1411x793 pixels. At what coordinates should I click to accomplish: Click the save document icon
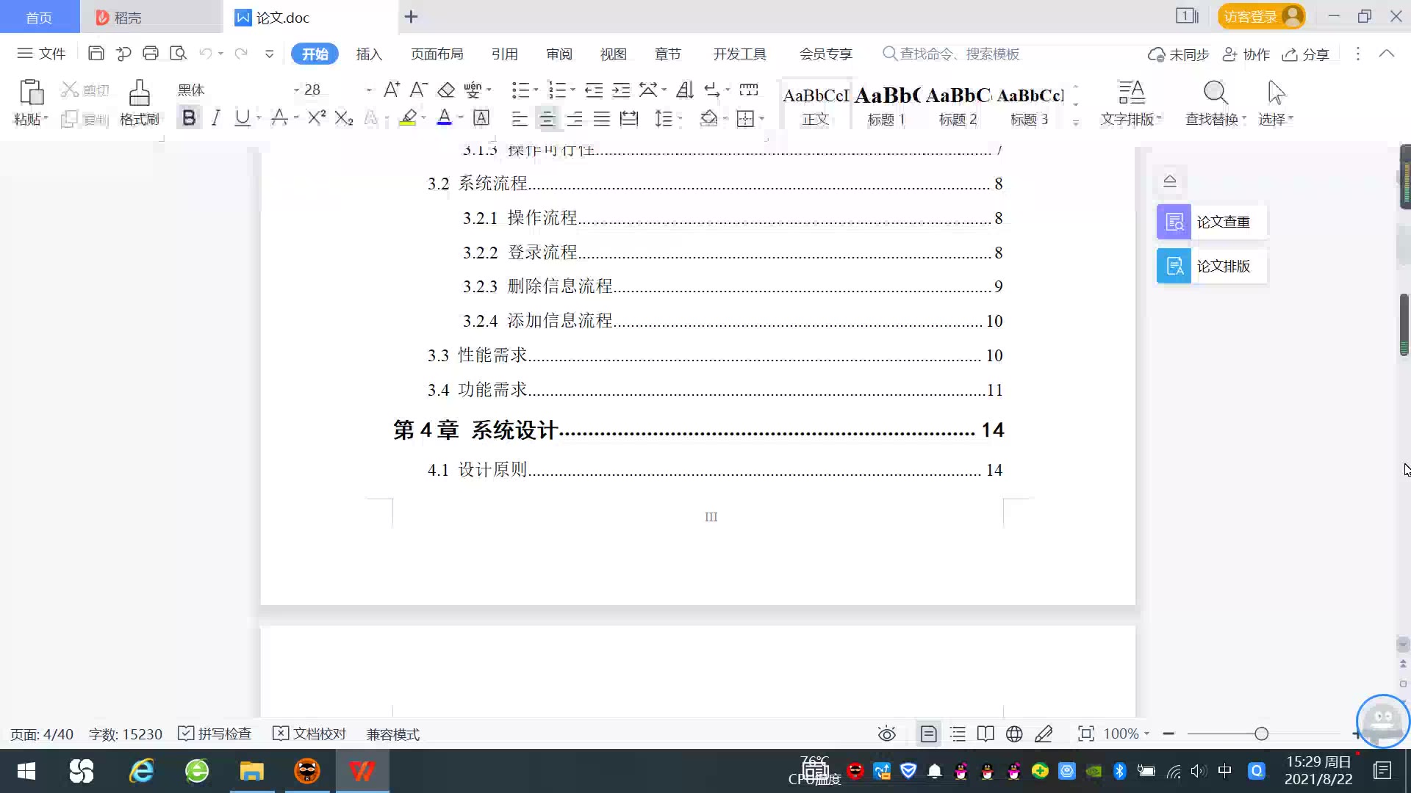tap(96, 54)
